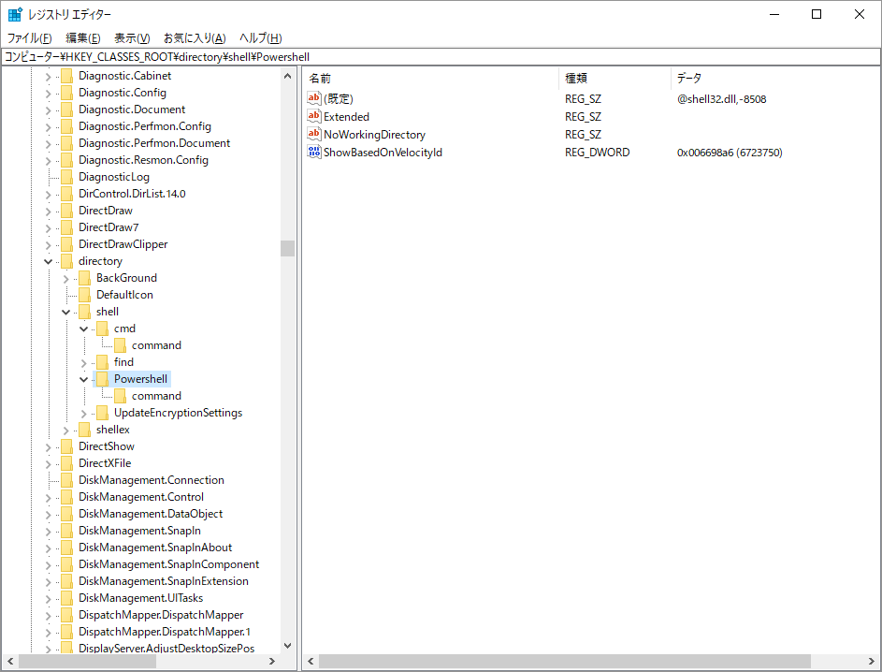
Task: Select the Diagnostic.Document key label
Action: click(x=132, y=110)
